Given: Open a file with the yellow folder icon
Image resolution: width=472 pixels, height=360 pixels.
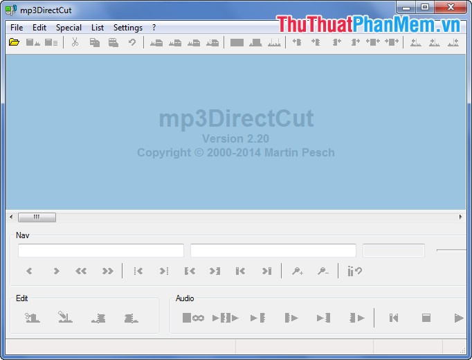Looking at the screenshot, I should pyautogui.click(x=14, y=42).
